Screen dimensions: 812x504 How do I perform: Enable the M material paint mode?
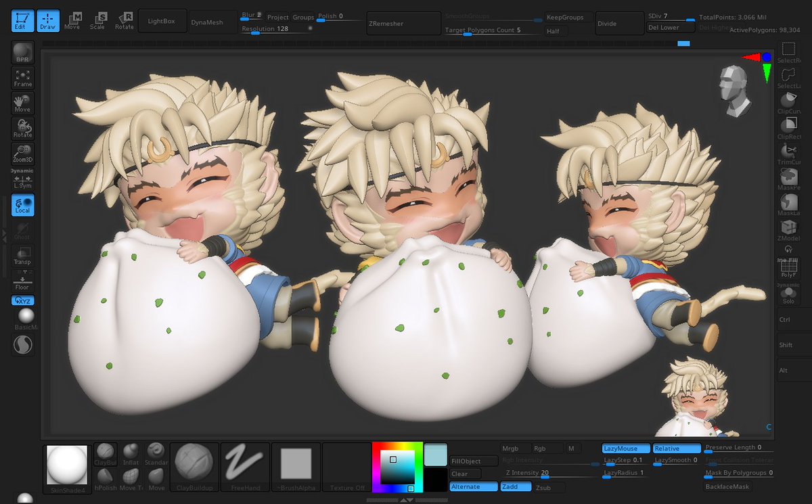click(573, 449)
